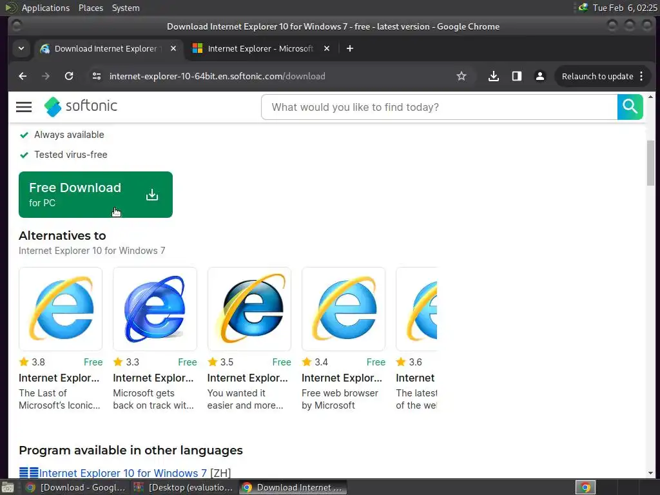Click 'Tested virus-free' text
The height and width of the screenshot is (495, 660).
pos(71,155)
